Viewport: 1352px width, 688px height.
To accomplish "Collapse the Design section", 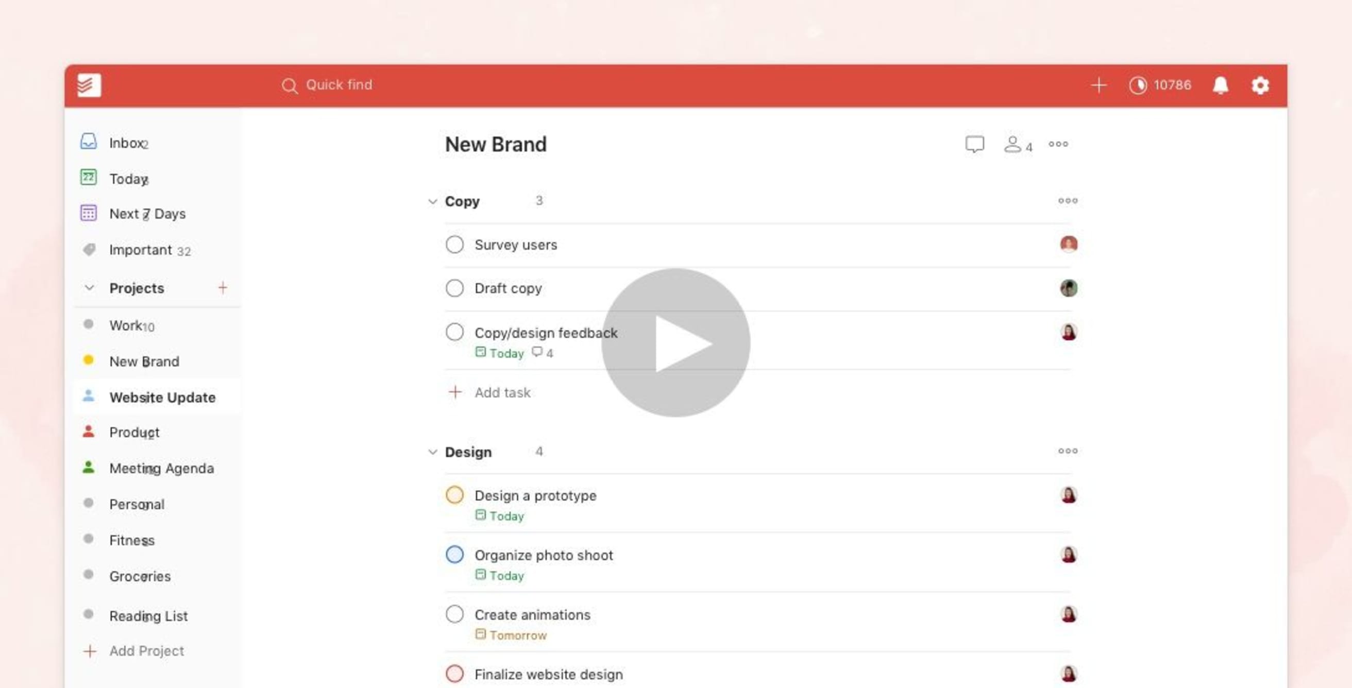I will (x=432, y=452).
